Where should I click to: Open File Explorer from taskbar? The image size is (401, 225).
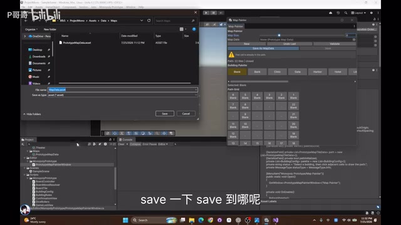pyautogui.click(x=192, y=220)
